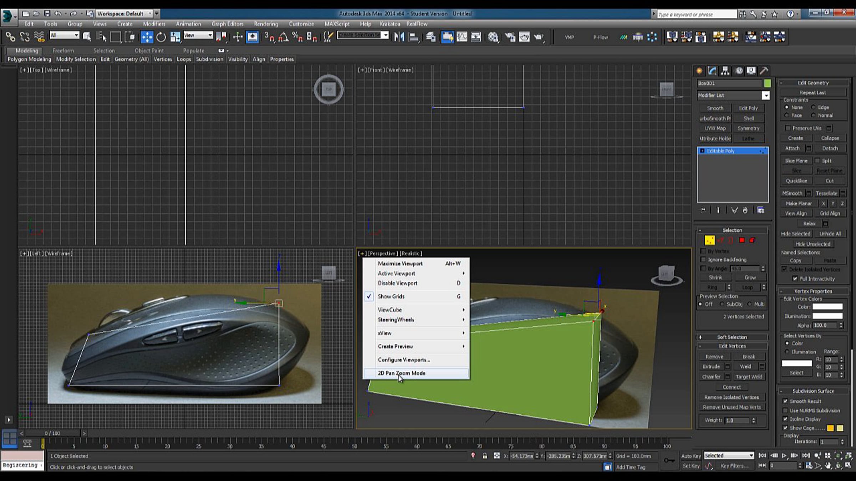The image size is (856, 481).
Task: Select the Polygon sub-object level icon
Action: tap(742, 240)
